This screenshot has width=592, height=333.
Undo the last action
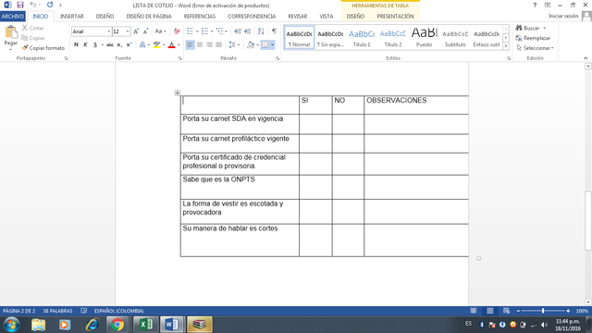[33, 5]
